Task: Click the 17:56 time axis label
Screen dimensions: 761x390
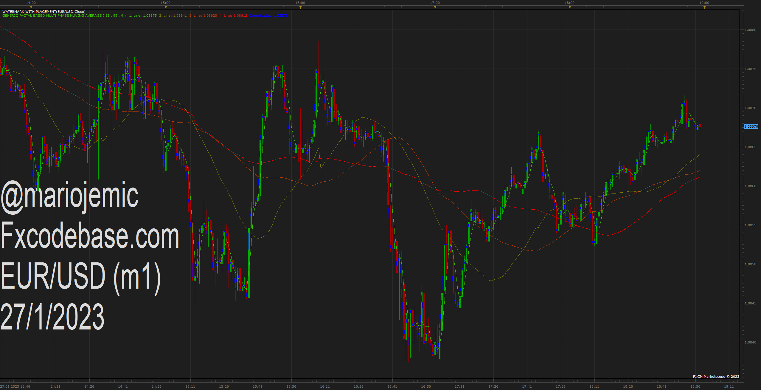Action: coord(560,386)
